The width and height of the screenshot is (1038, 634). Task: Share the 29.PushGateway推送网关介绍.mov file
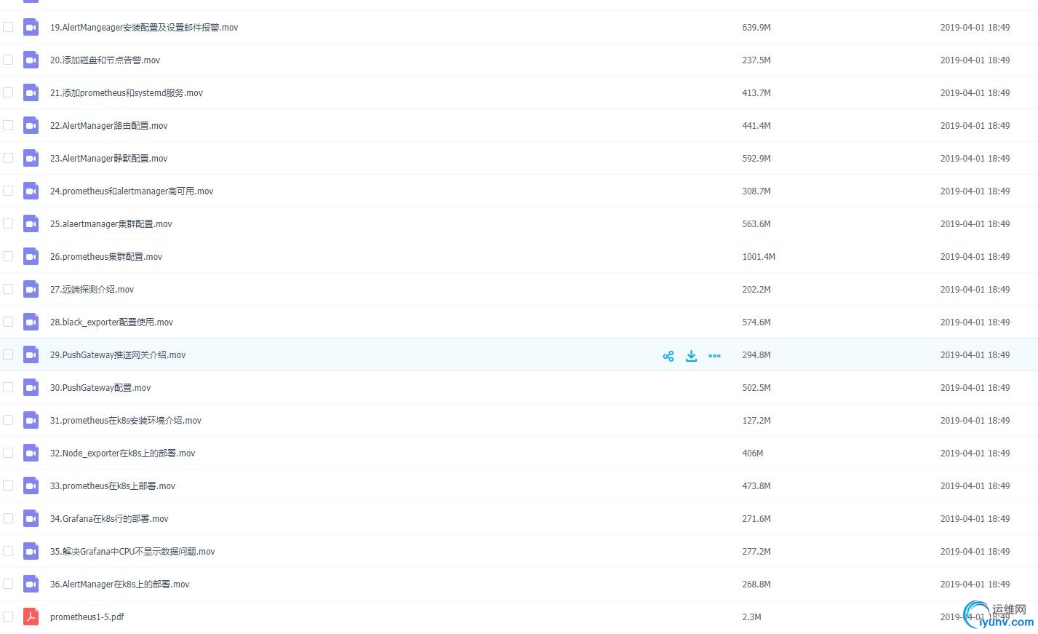click(x=668, y=356)
